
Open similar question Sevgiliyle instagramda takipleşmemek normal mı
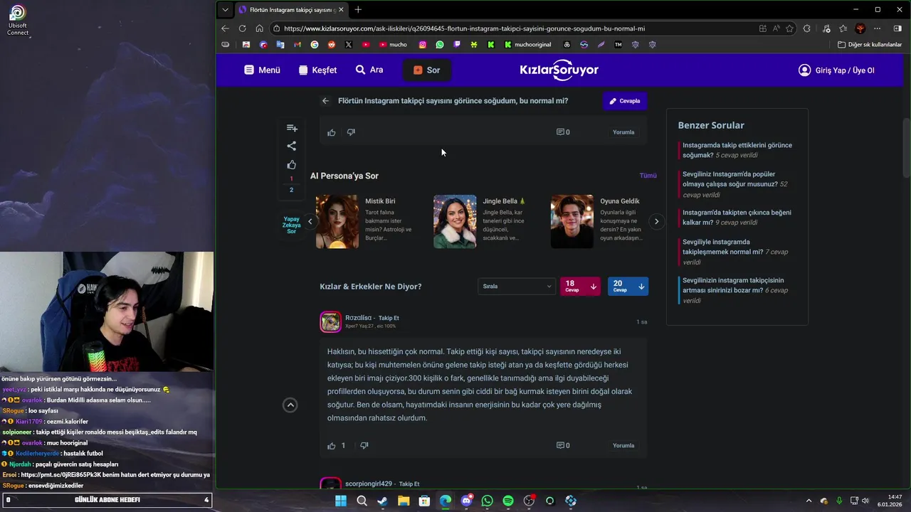(735, 252)
